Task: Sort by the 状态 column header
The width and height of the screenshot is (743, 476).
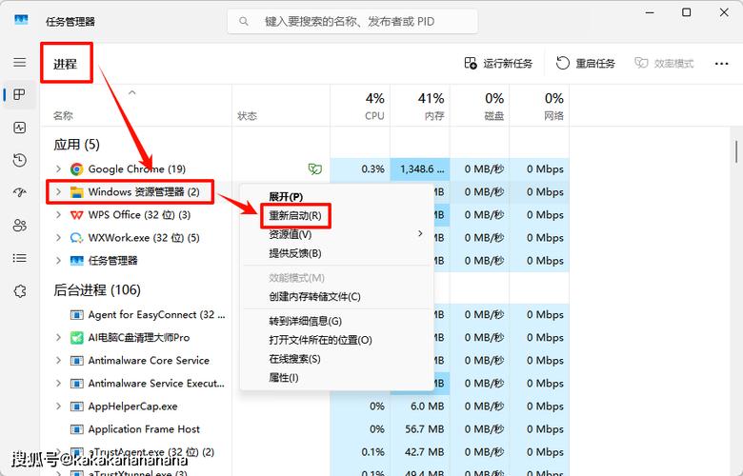Action: pyautogui.click(x=281, y=106)
